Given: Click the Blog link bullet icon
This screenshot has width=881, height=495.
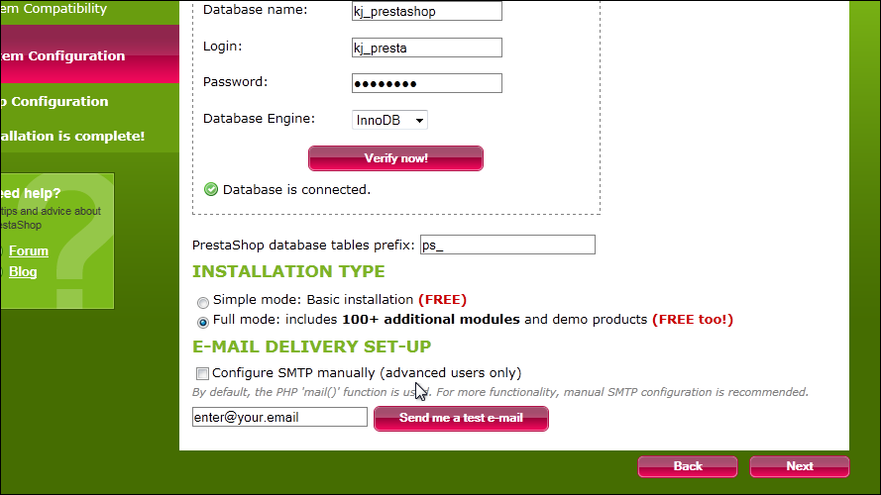Looking at the screenshot, I should (x=2, y=272).
